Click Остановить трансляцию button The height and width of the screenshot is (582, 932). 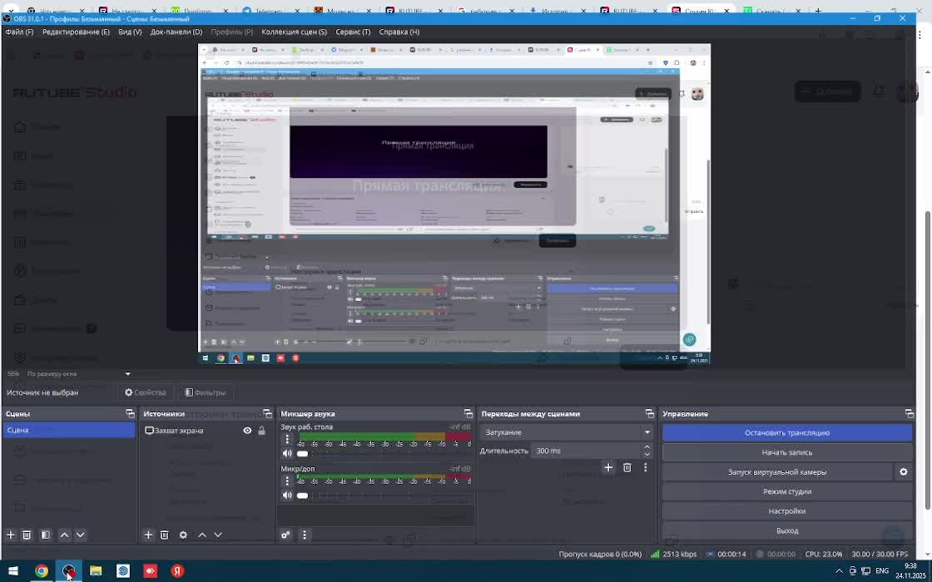point(787,433)
